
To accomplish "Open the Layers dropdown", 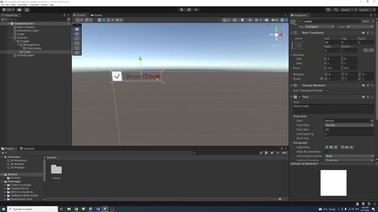I will (348, 10).
